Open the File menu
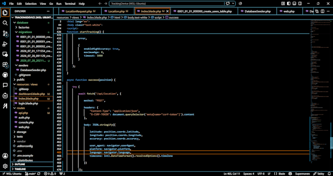333x176 pixels. (11, 3)
